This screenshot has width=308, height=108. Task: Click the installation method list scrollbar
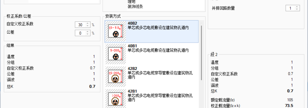point(202,52)
